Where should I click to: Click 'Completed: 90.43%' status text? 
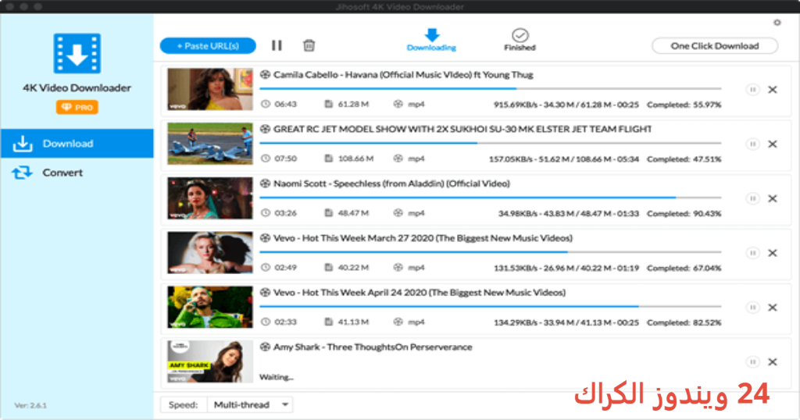pos(684,214)
